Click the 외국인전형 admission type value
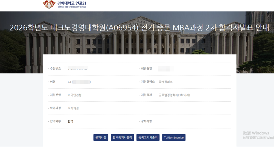274x147 pixels. [x=75, y=95]
